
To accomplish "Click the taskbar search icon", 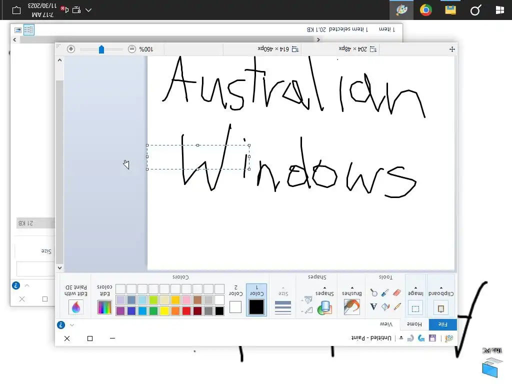I will 475,10.
